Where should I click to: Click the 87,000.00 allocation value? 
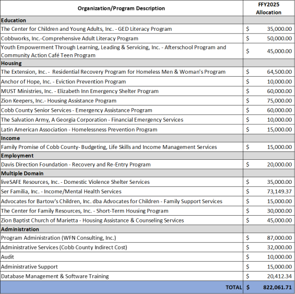click(279, 238)
